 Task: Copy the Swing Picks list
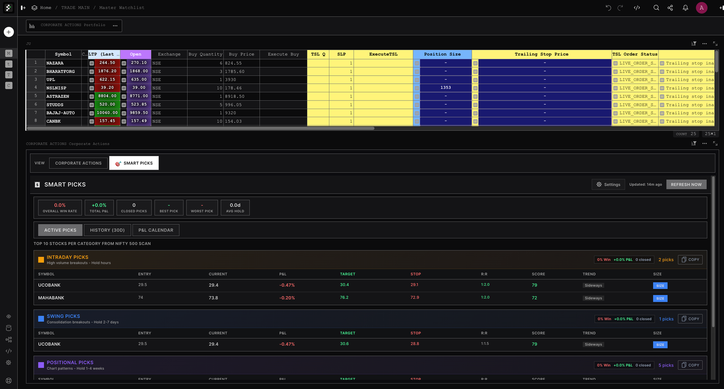pyautogui.click(x=690, y=319)
